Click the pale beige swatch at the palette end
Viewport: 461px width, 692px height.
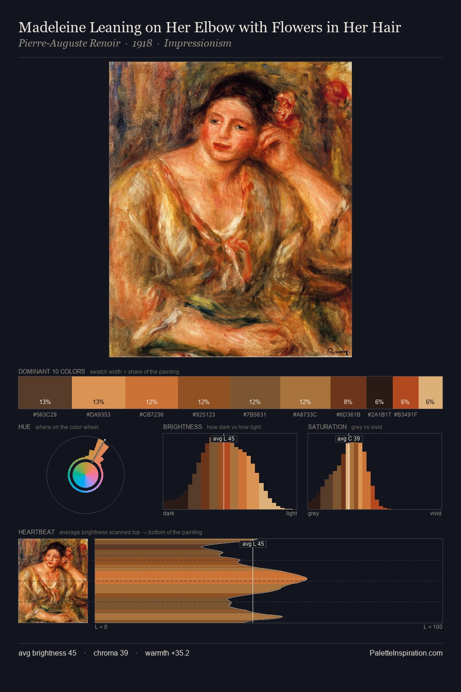(431, 393)
